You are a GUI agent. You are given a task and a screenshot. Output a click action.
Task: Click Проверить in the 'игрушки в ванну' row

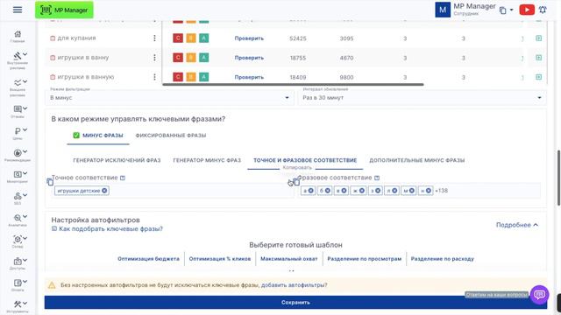pos(249,58)
